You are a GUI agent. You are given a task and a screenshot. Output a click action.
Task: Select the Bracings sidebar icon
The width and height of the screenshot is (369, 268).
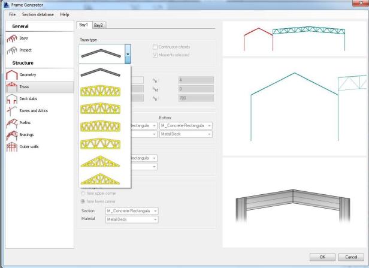pos(12,135)
